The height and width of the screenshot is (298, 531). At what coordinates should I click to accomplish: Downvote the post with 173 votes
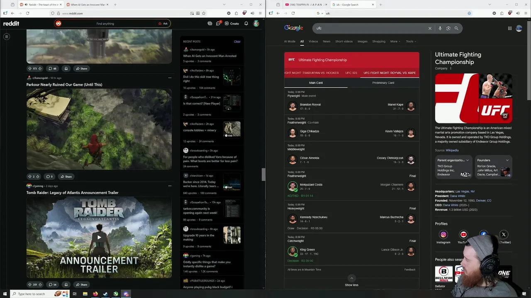(40, 69)
